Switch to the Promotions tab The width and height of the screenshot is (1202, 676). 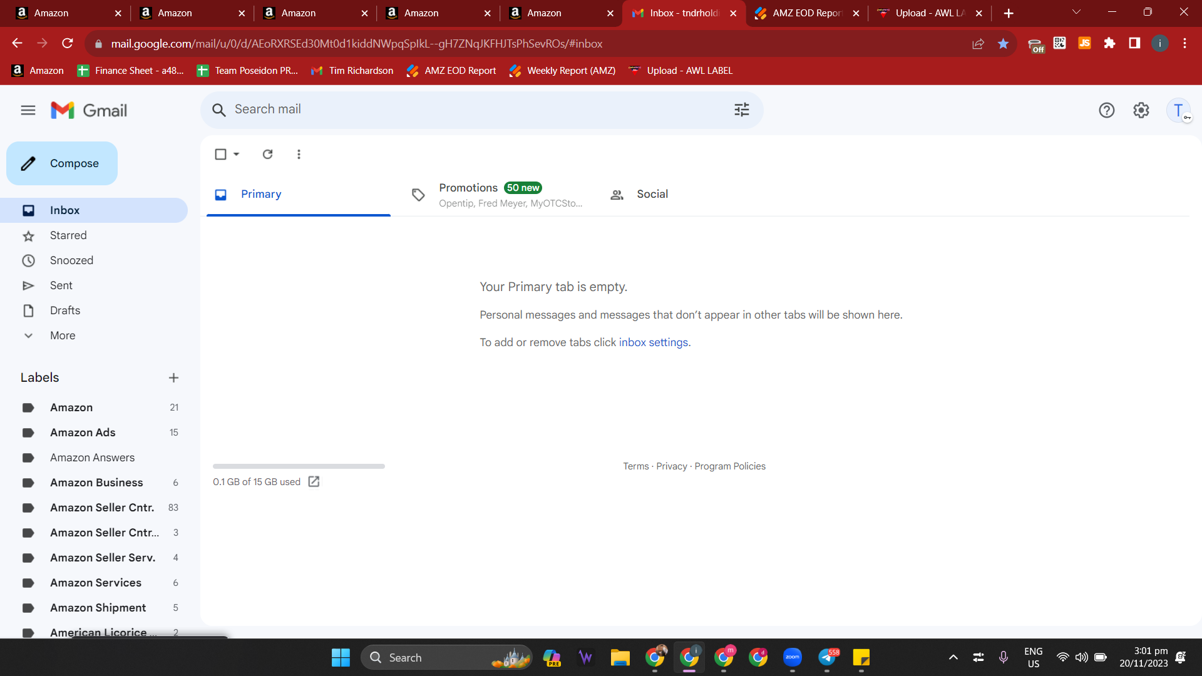pos(498,195)
